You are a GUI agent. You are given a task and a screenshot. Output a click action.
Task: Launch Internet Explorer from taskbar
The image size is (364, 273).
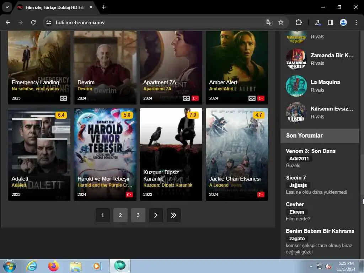(x=32, y=266)
